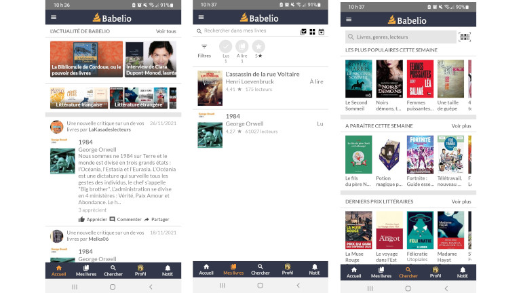Open L'assassin de la rue Voltaire book
Screen dimensions: 521x293
[260, 88]
